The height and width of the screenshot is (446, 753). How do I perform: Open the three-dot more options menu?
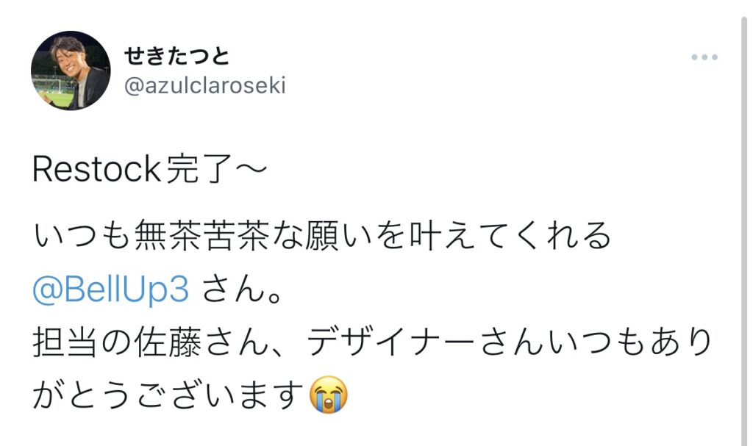704,57
